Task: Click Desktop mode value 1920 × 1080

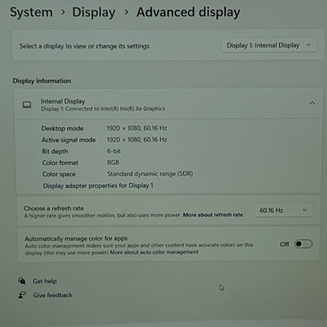Action: pyautogui.click(x=137, y=128)
